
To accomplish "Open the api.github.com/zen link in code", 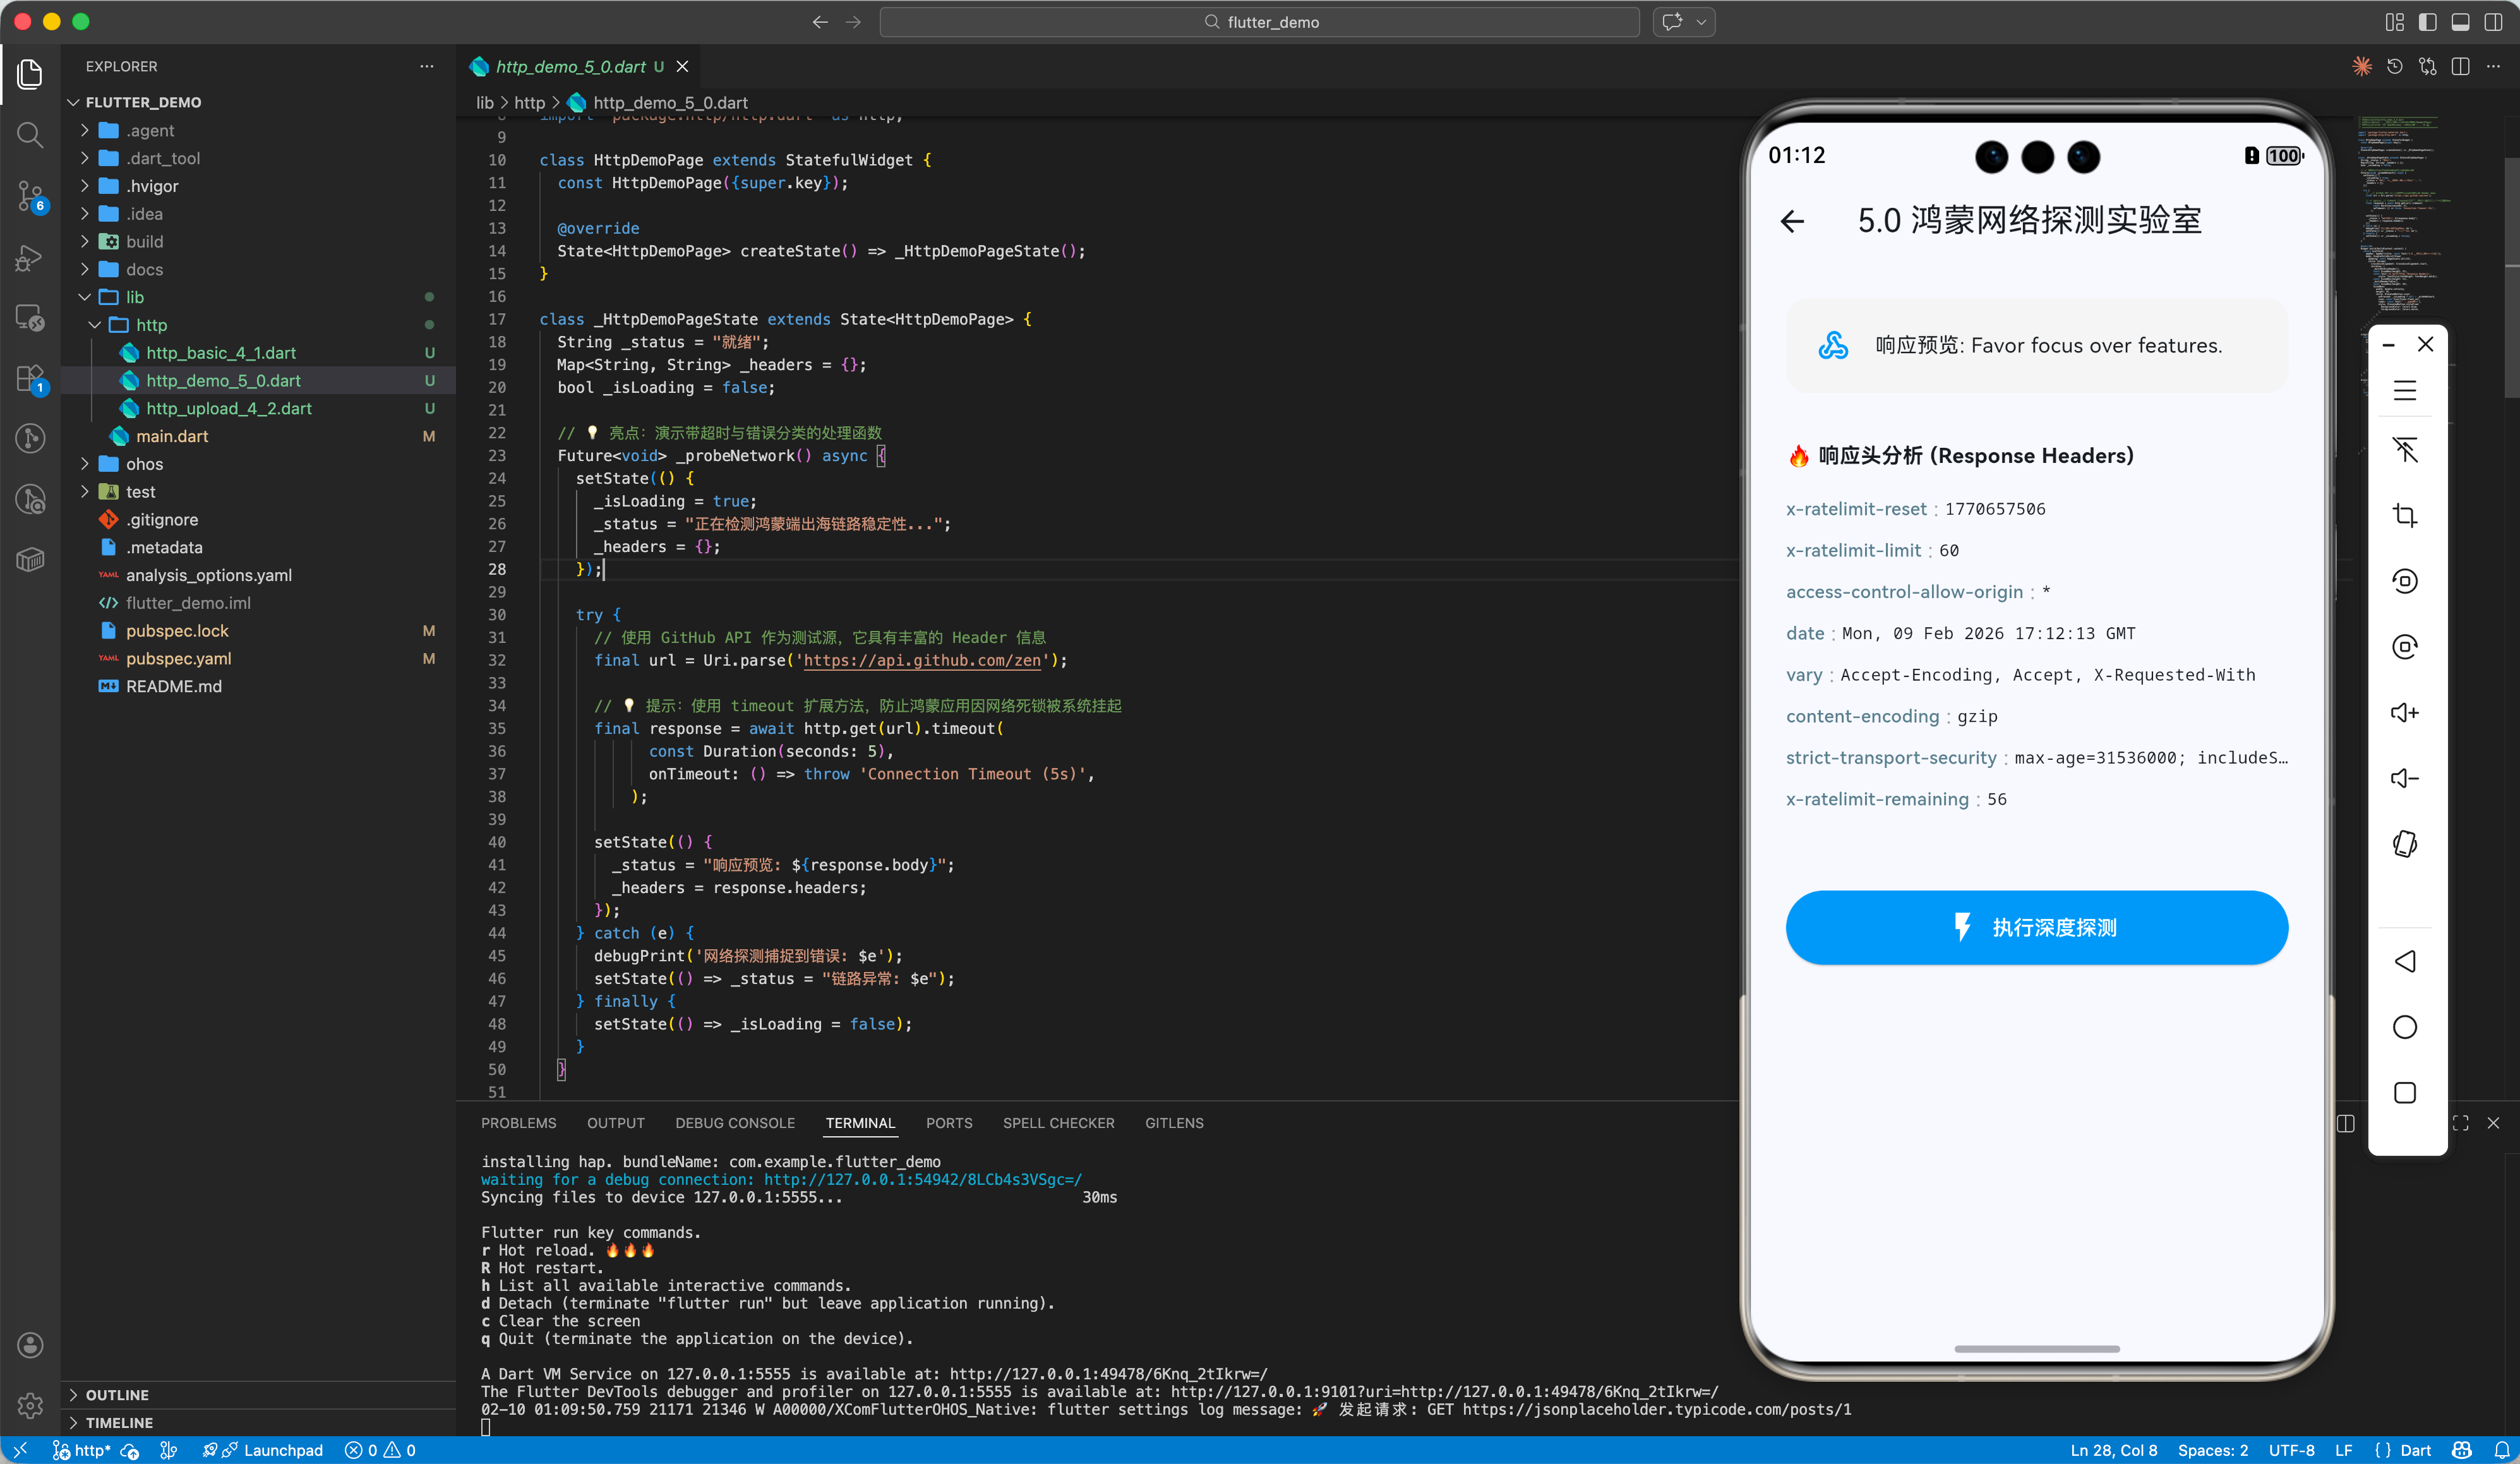I will tap(922, 660).
